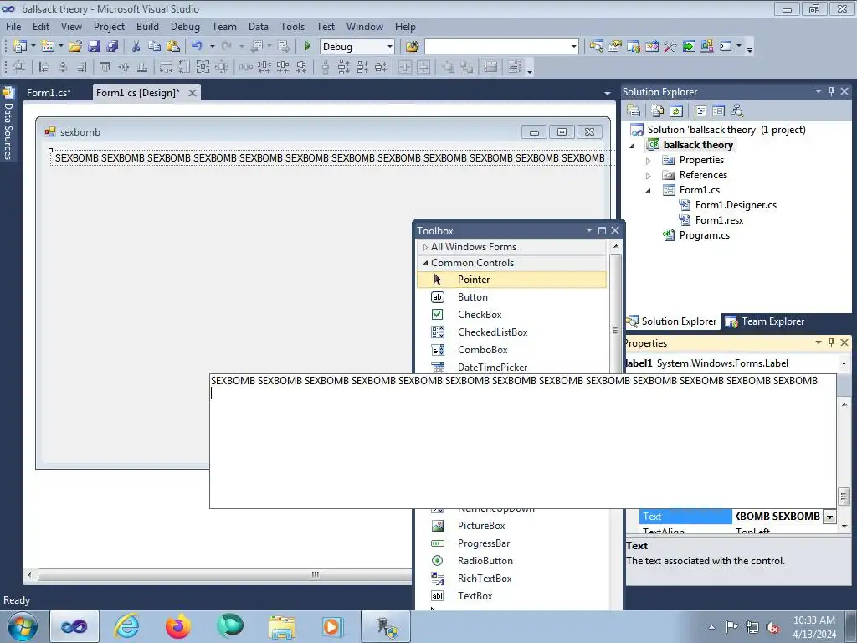Expand the Properties node in Solution Explorer
This screenshot has width=857, height=643.
[x=649, y=161]
